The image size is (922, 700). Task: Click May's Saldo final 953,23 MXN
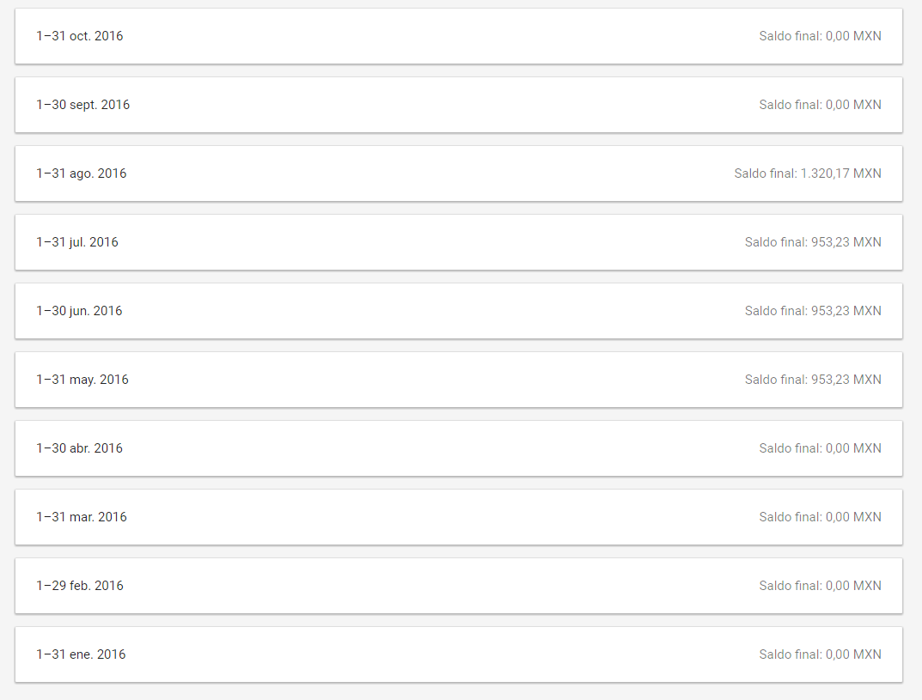(x=813, y=380)
